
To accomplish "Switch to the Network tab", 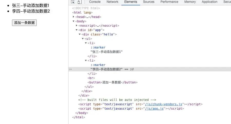I will 112,2.
